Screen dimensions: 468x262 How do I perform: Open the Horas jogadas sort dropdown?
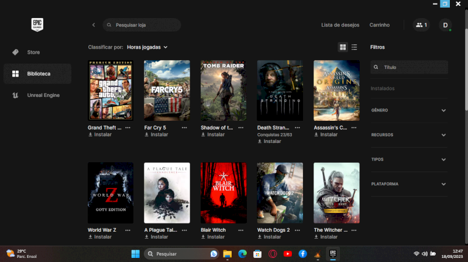tap(147, 47)
